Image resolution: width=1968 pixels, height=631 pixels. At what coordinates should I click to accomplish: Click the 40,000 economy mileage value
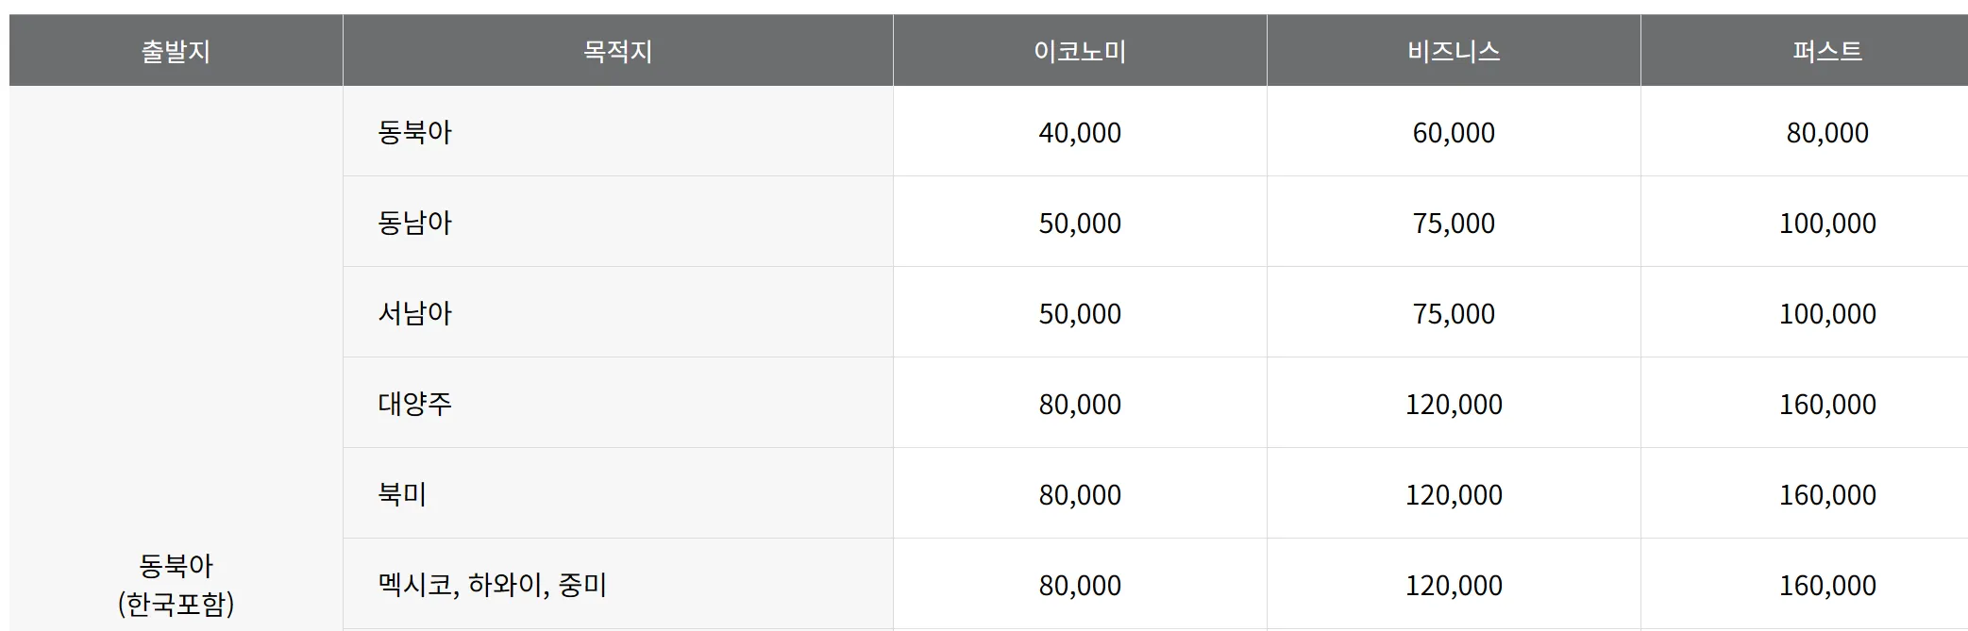[x=1080, y=133]
